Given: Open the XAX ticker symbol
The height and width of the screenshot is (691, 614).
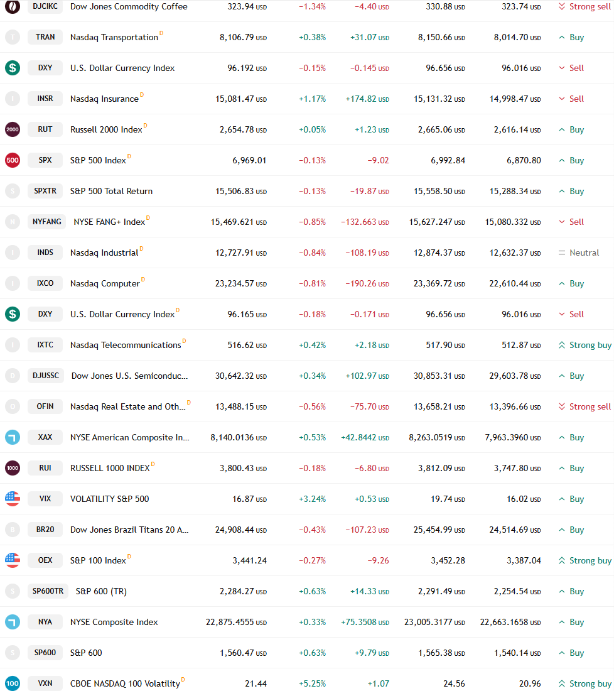Looking at the screenshot, I should [x=45, y=437].
